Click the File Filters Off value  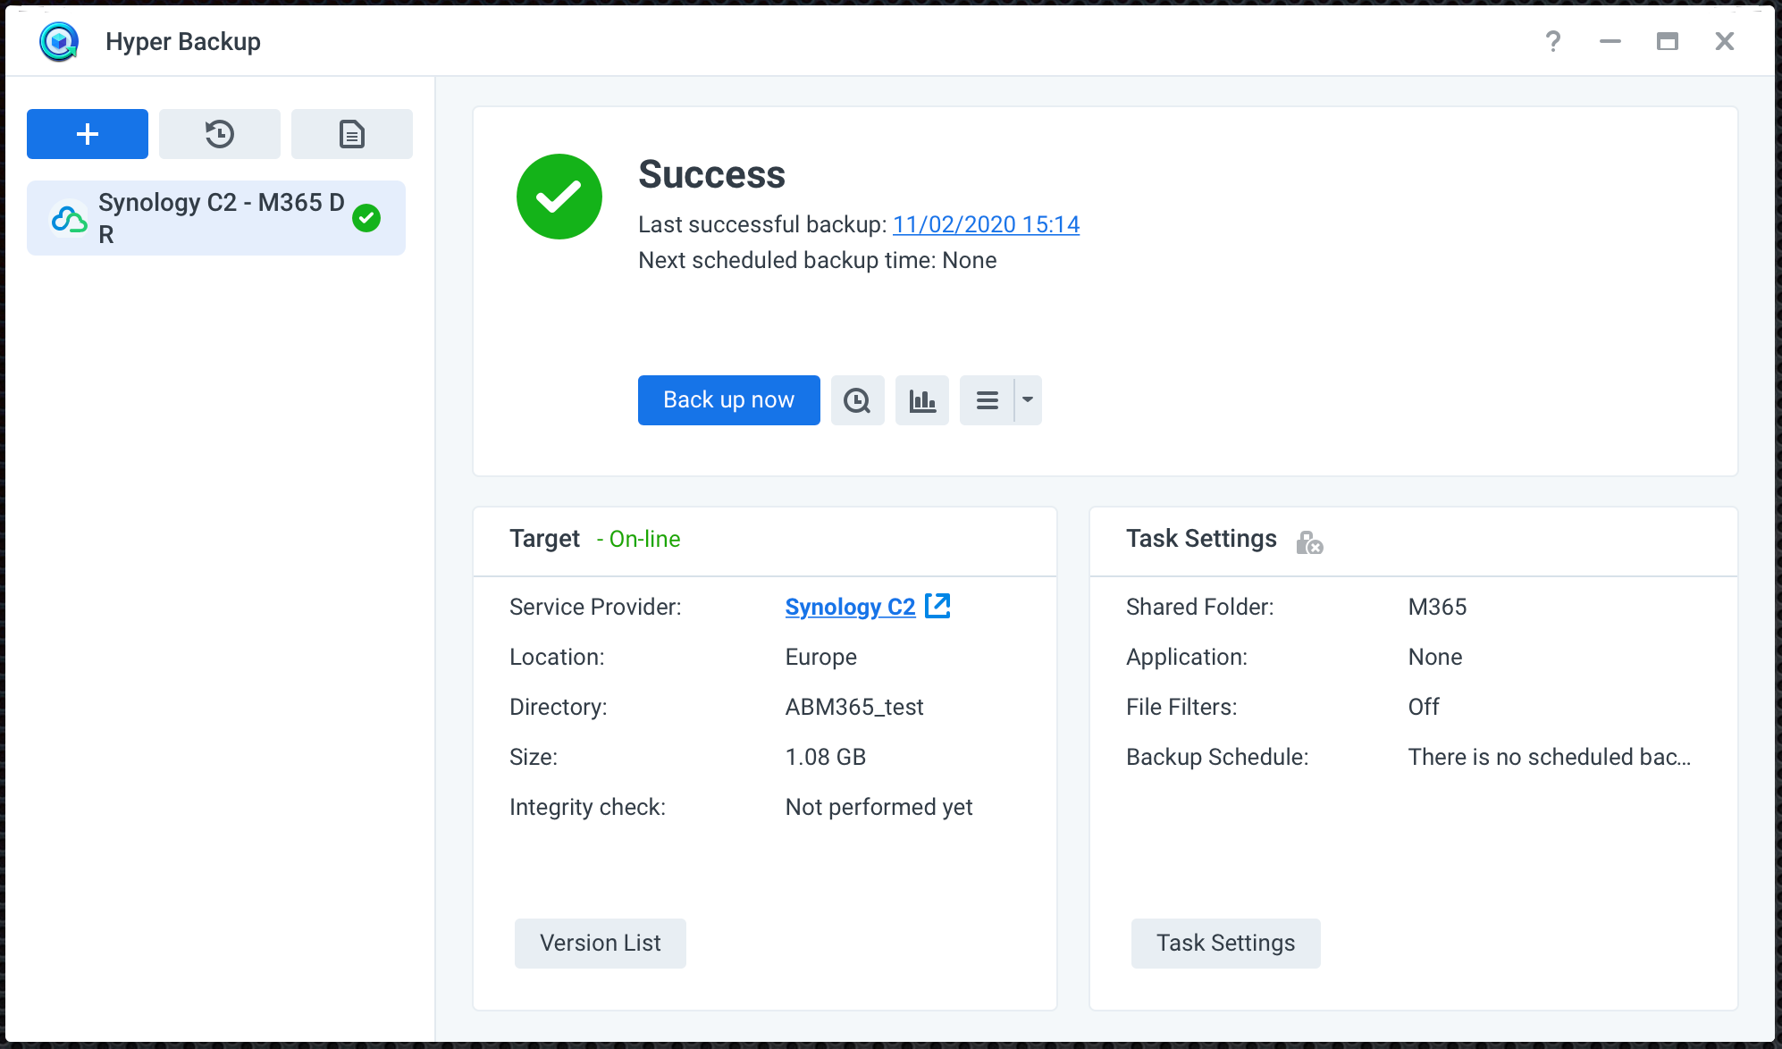1424,707
